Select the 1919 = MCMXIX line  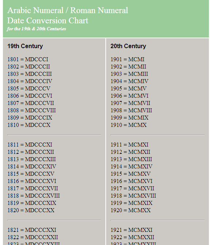coord(131,203)
